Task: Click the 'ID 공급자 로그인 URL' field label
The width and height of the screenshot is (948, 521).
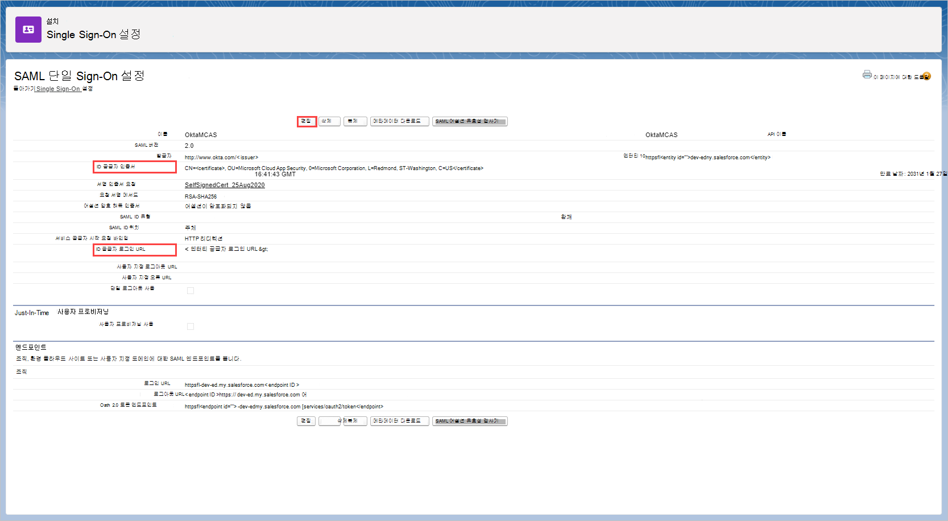Action: 121,249
